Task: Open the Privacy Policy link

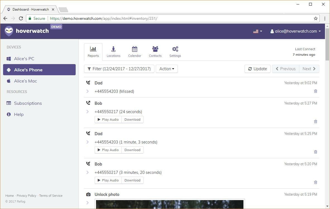Action: coord(27,196)
